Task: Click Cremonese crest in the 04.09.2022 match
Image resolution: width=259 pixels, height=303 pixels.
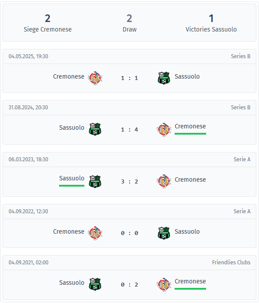Action: [x=95, y=233]
